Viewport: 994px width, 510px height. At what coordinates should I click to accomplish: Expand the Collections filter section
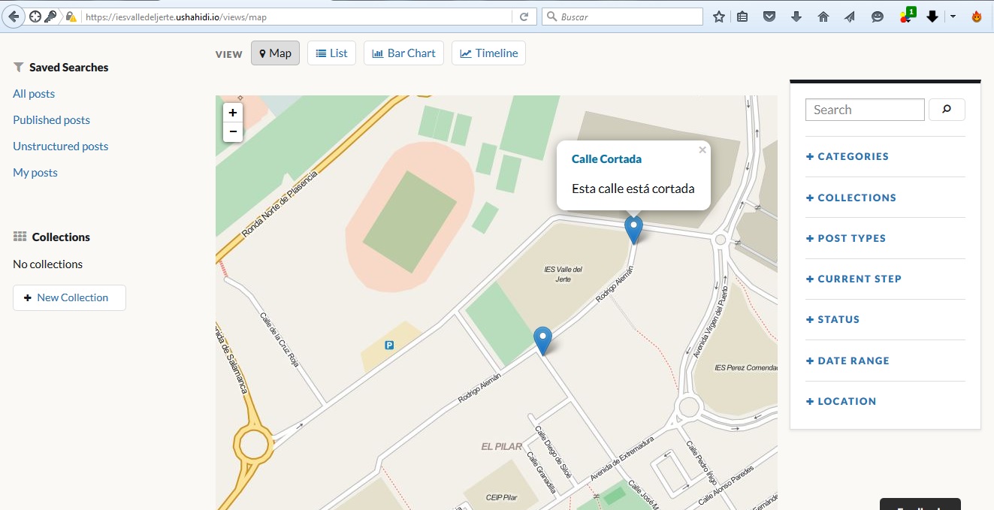(850, 198)
